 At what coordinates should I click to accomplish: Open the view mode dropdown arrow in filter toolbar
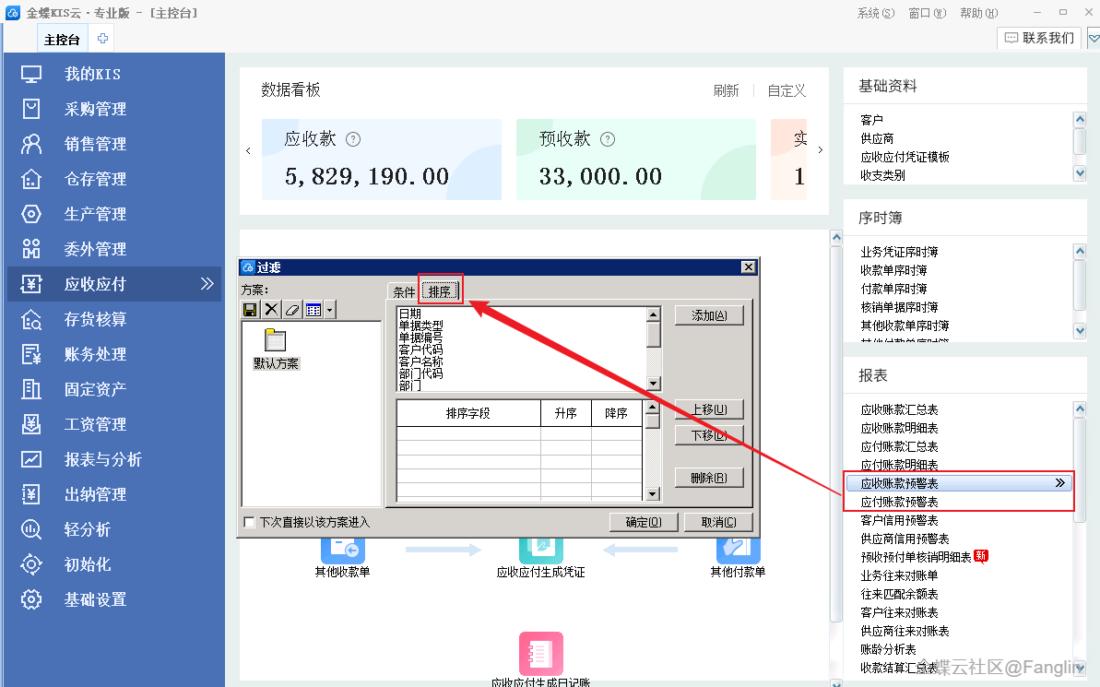click(330, 310)
